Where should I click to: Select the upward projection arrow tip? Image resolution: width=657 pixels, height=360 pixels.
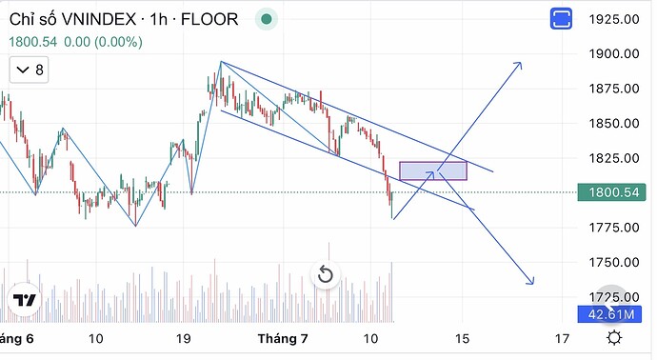pos(518,66)
